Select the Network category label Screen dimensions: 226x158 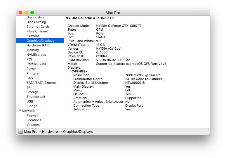(28, 111)
